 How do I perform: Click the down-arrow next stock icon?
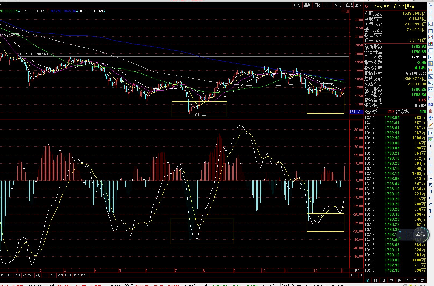click(x=430, y=18)
